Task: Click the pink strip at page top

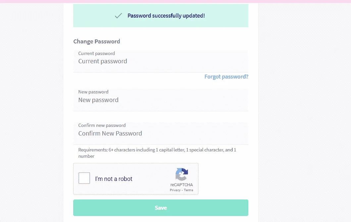Action: [x=175, y=1]
